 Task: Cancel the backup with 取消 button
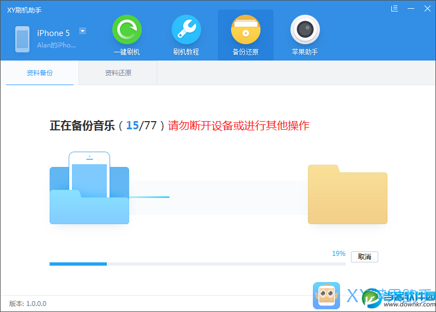pos(364,256)
